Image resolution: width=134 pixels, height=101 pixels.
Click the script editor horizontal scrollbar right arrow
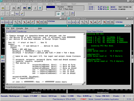tap(82, 84)
